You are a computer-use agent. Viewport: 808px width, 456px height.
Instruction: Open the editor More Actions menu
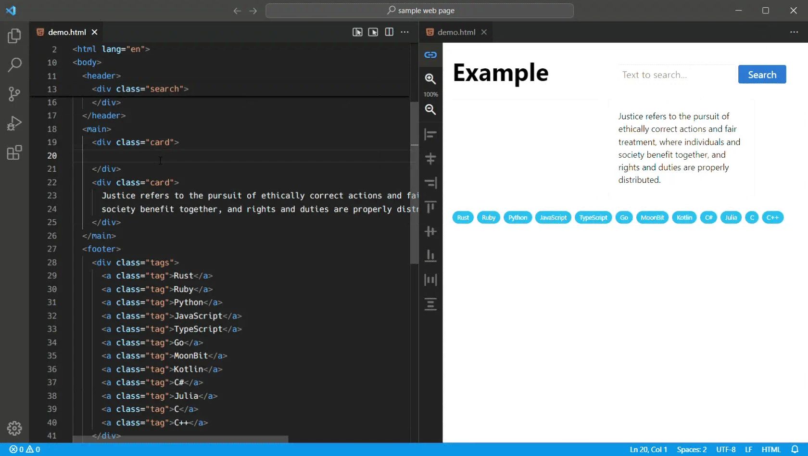[x=404, y=32]
